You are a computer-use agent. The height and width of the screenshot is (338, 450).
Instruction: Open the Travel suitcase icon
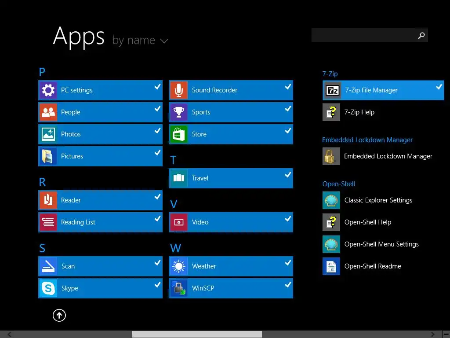coord(179,178)
